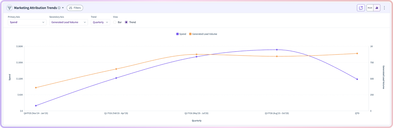Click the Q2 FY26 x-axis label
393x128 pixels.
(196, 113)
